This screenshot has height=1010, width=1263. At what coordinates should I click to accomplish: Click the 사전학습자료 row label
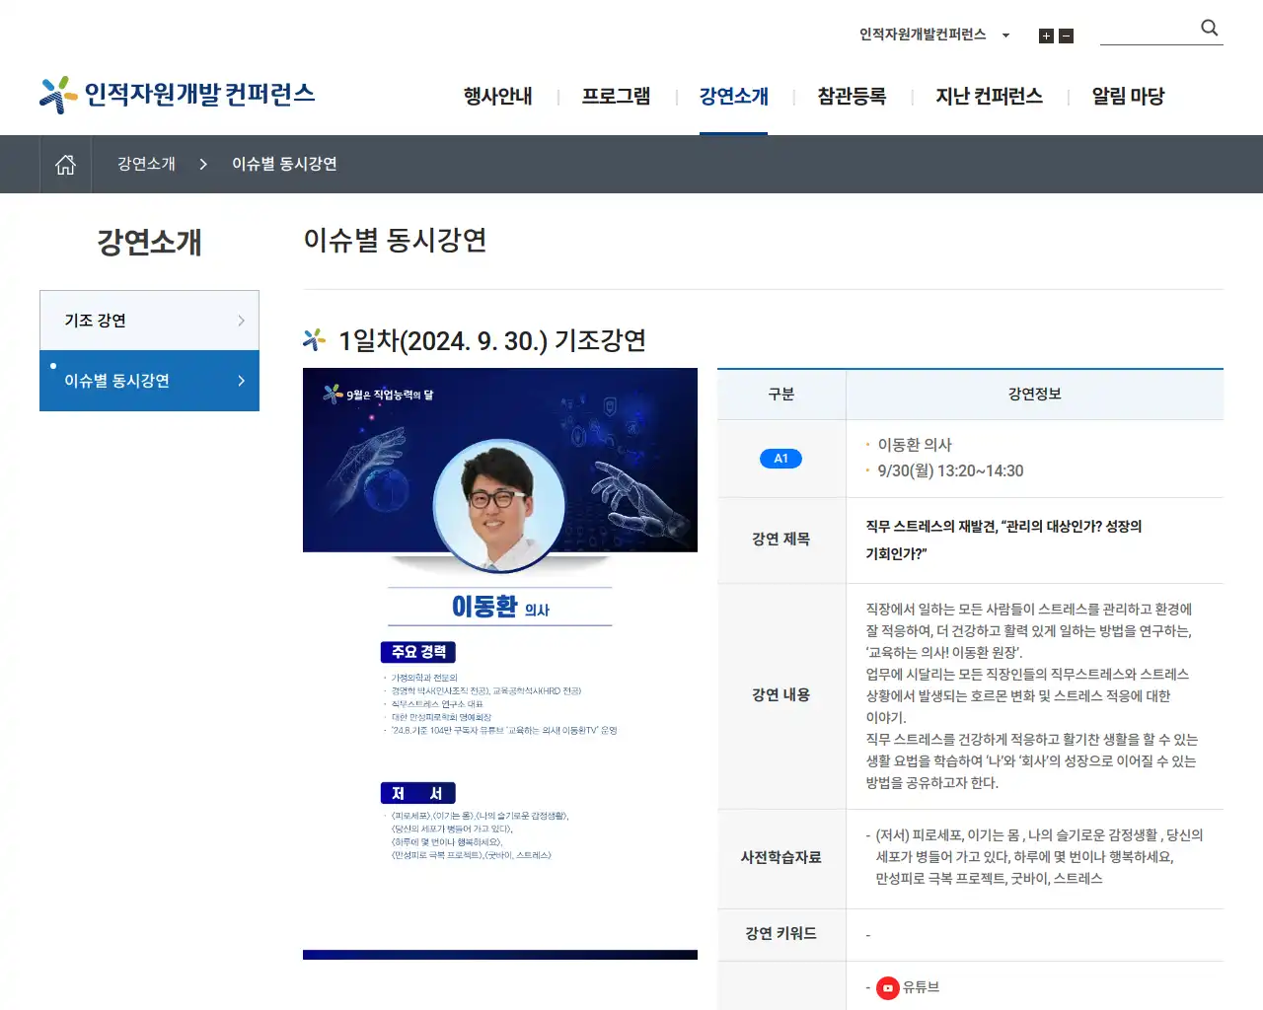(780, 858)
